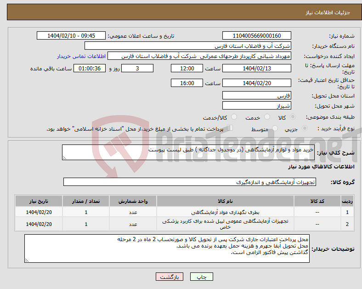Click the row number 1 cell
Image resolution: width=362 pixels, height=289 pixels.
pyautogui.click(x=347, y=212)
